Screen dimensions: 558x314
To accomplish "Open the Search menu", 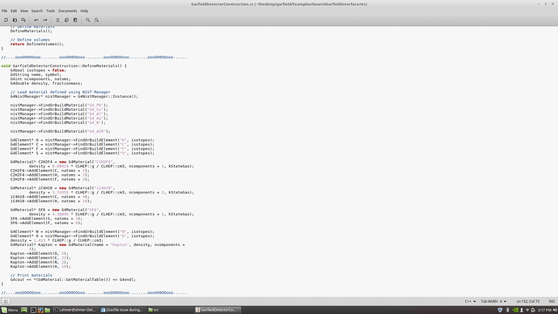I will click(x=36, y=11).
